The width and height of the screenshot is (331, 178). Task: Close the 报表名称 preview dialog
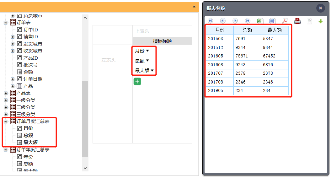coord(320,8)
